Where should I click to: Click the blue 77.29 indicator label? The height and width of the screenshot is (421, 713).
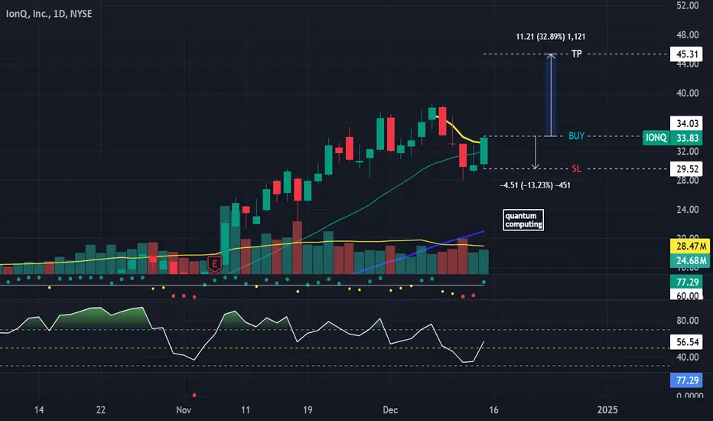click(x=686, y=380)
